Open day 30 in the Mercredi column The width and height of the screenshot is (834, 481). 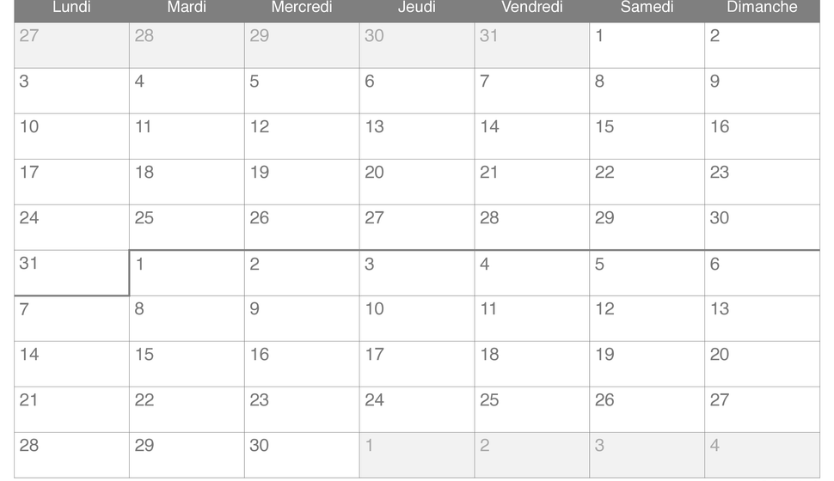pos(302,455)
